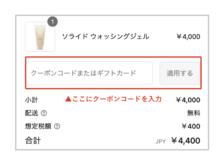
Task: Open the washing gel product thumbnail
Action: (40, 37)
